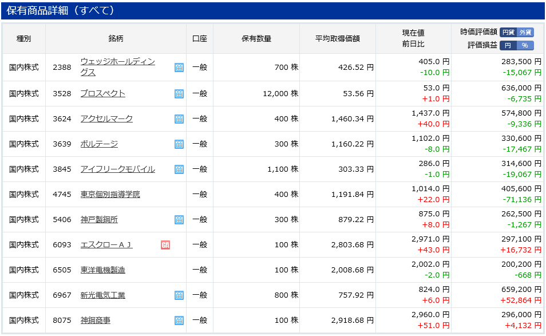546x336 pixels.
Task: Click stock code 3845
Action: 62,169
